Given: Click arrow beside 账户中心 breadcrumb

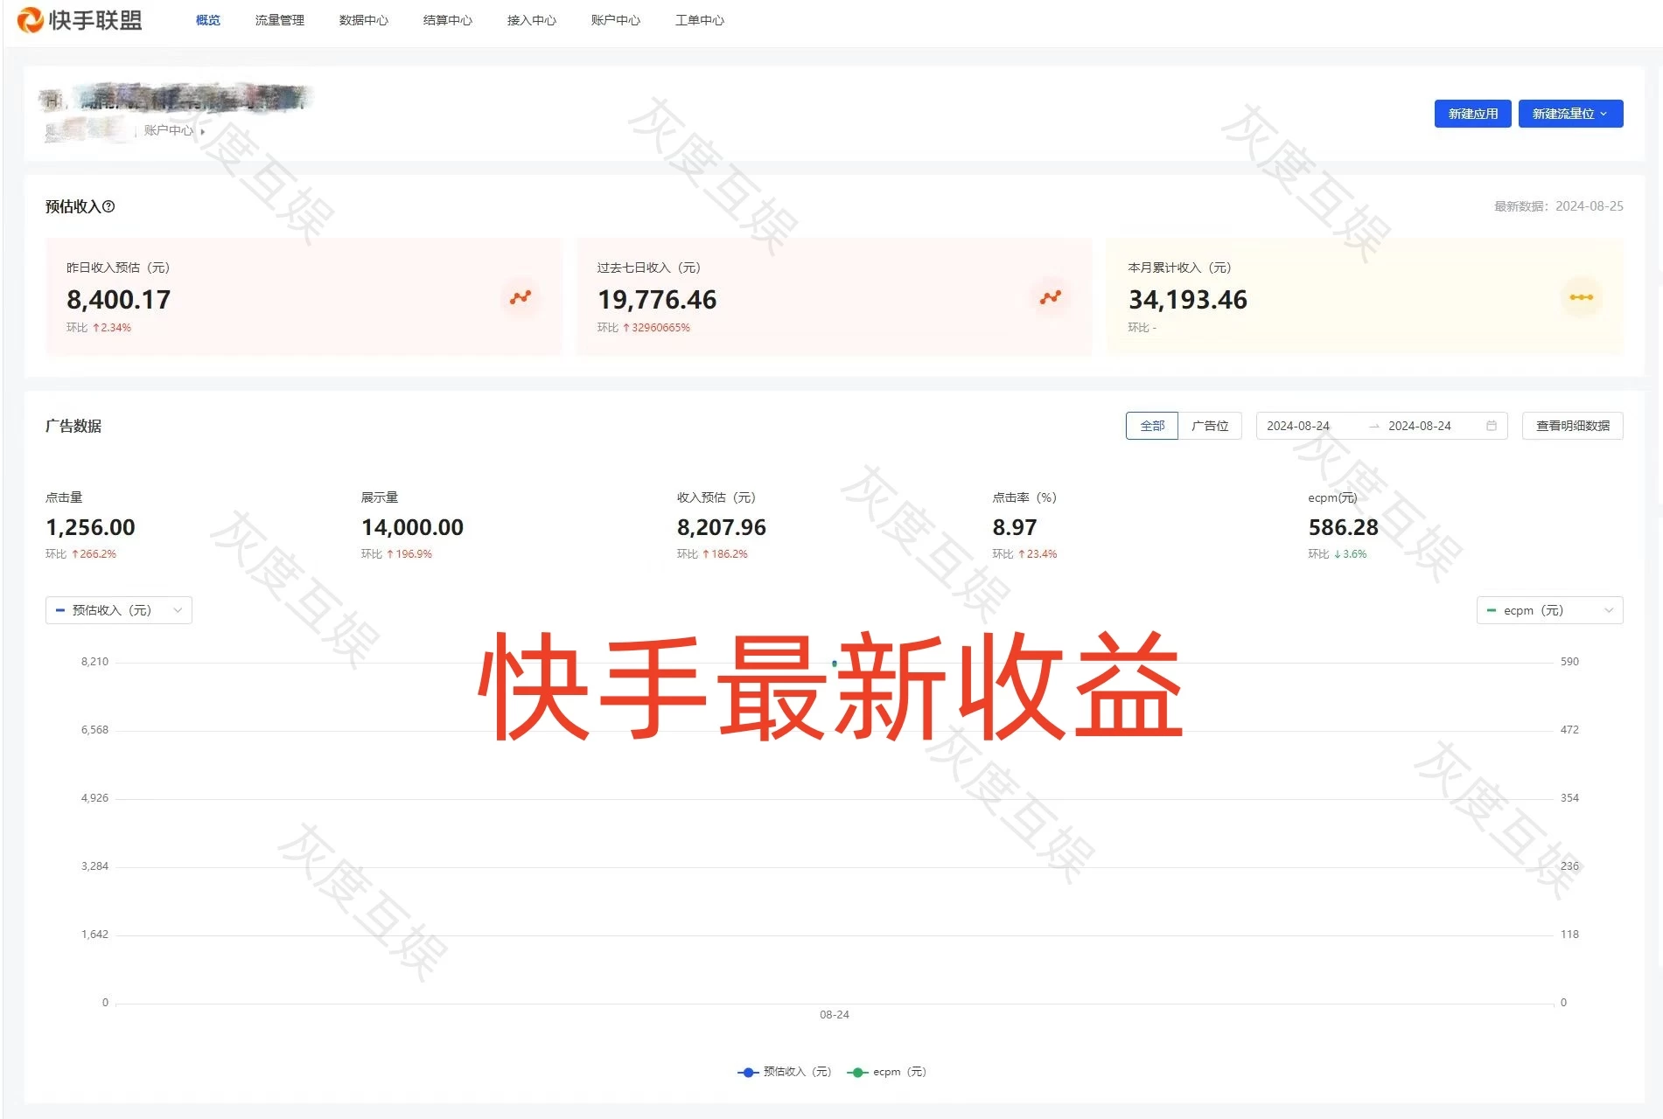Looking at the screenshot, I should (202, 131).
